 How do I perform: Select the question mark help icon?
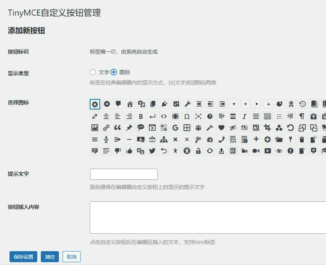point(210,116)
